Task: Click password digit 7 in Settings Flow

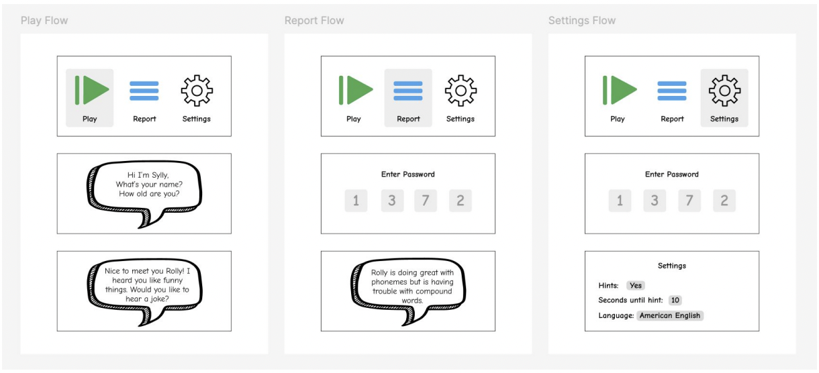Action: point(689,201)
